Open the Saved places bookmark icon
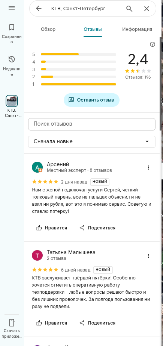The height and width of the screenshot is (346, 163). tap(12, 27)
